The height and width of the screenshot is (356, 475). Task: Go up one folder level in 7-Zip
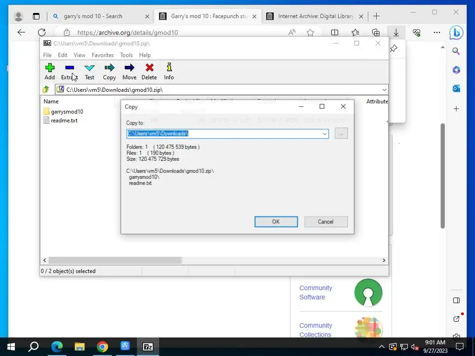pyautogui.click(x=46, y=89)
